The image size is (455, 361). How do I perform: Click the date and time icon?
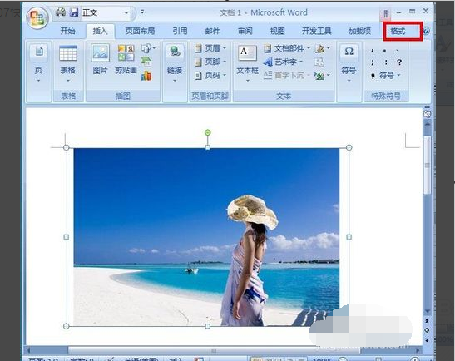[x=319, y=62]
